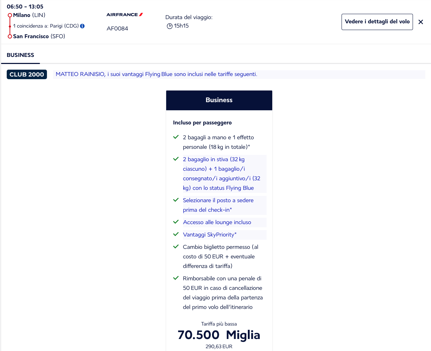Click the clock icon beside 15h15

click(x=169, y=26)
